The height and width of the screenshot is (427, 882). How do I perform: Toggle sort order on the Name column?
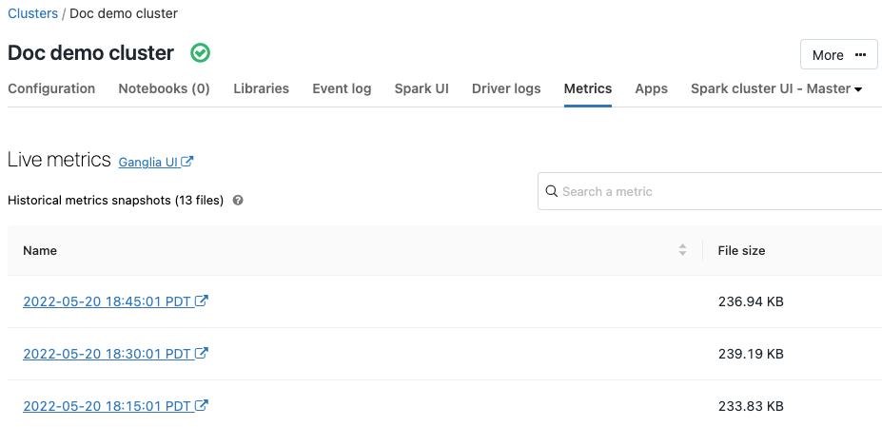(x=682, y=250)
